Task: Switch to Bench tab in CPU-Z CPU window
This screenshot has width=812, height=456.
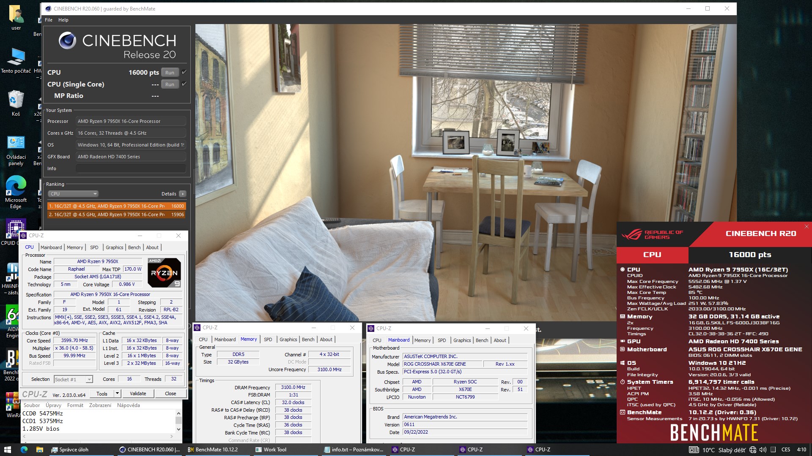Action: (x=134, y=247)
